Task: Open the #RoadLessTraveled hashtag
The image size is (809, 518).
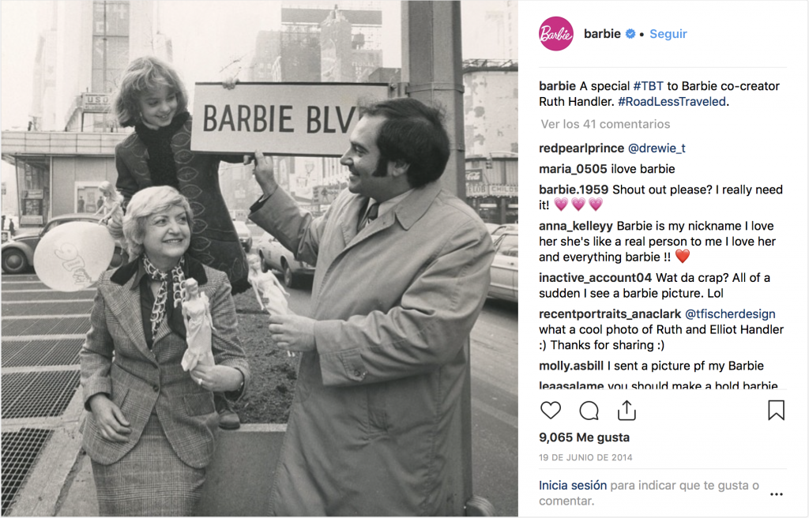Action: pyautogui.click(x=672, y=102)
